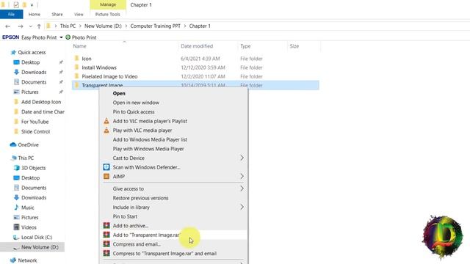The image size is (470, 264).
Task: Open Documents under Quick access
Action: coord(34,82)
